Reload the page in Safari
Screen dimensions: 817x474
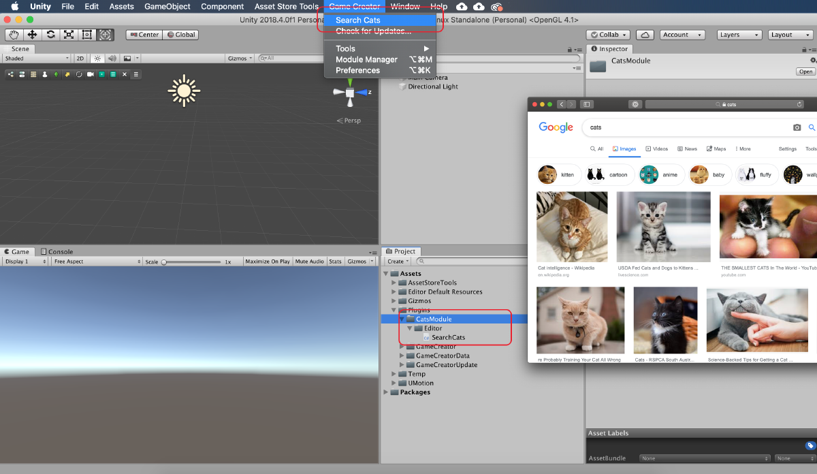click(799, 104)
